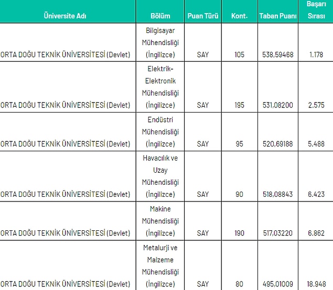Click the success rank 6.862
The height and width of the screenshot is (290, 333).
[x=316, y=233]
